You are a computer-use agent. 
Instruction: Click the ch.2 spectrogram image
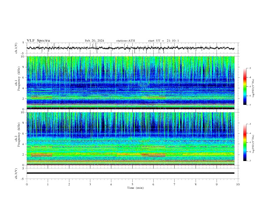pyautogui.click(x=130, y=139)
